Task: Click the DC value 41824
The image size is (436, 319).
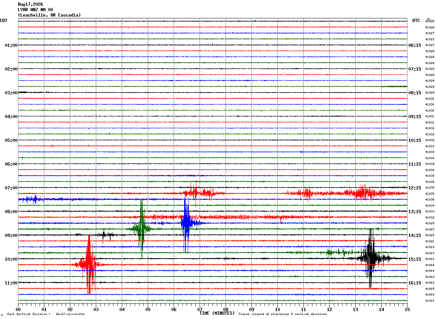Action: (x=430, y=235)
